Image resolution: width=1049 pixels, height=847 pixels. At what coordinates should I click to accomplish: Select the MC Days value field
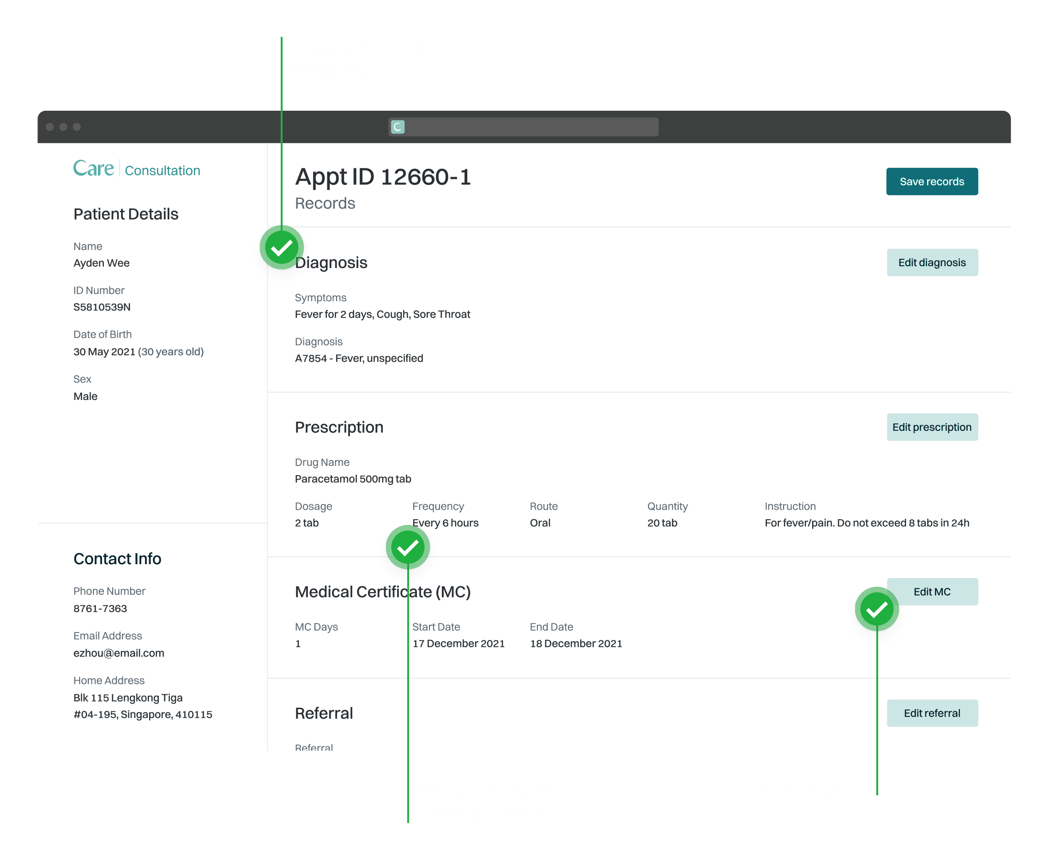[x=298, y=643]
